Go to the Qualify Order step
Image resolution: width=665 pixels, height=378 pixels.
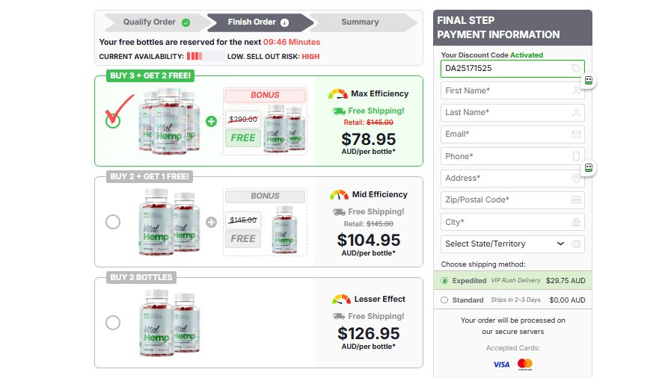click(150, 22)
